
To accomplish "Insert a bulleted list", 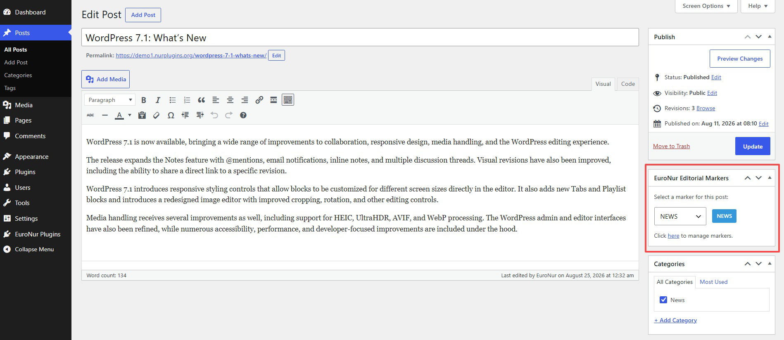I will pyautogui.click(x=172, y=100).
